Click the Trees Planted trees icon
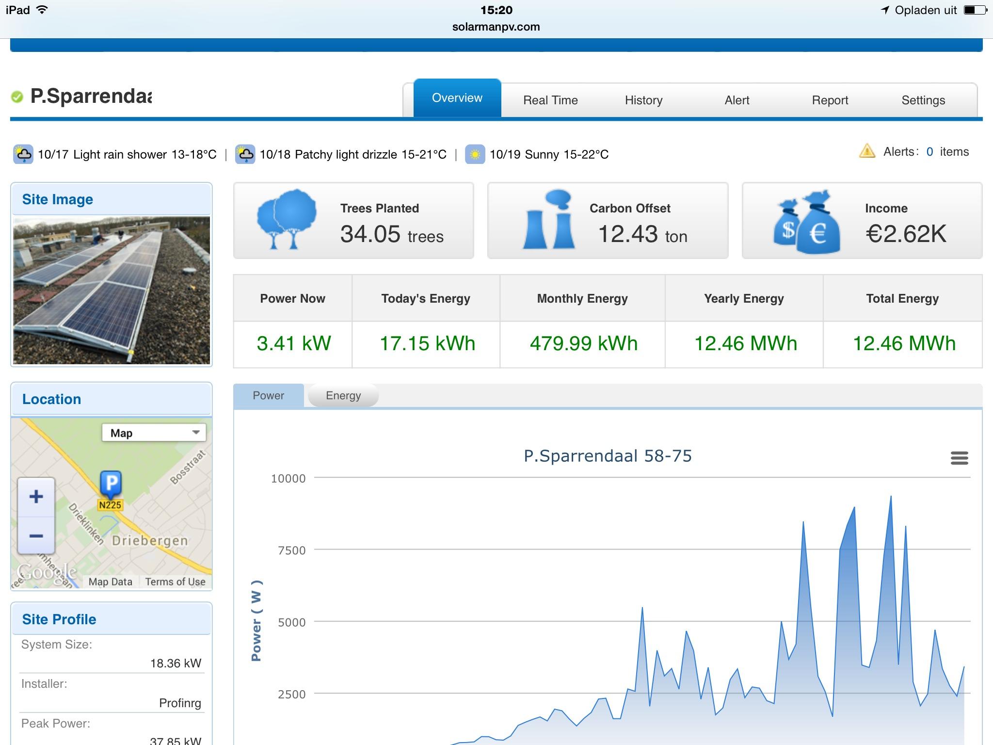This screenshot has height=745, width=993. tap(287, 220)
